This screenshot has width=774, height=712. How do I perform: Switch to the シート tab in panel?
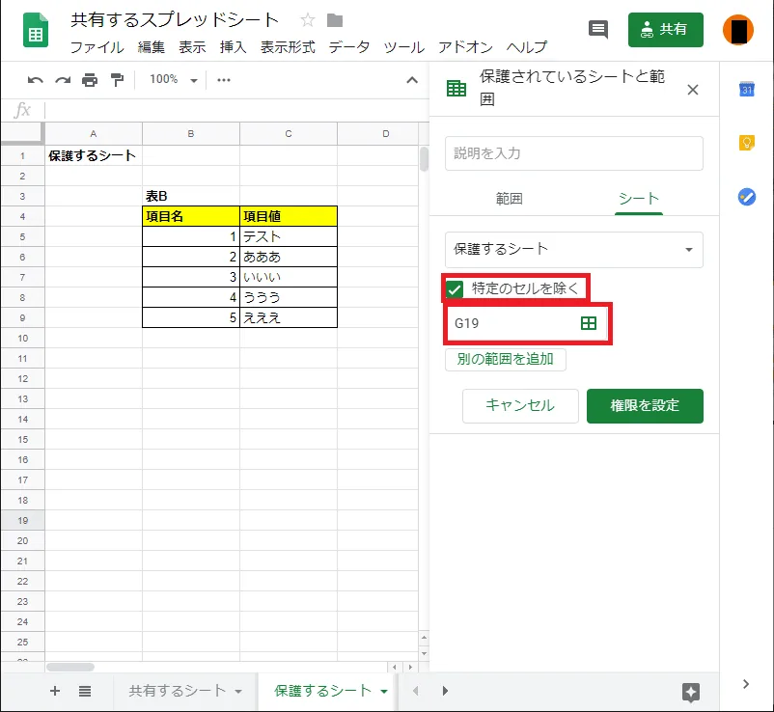tap(638, 199)
